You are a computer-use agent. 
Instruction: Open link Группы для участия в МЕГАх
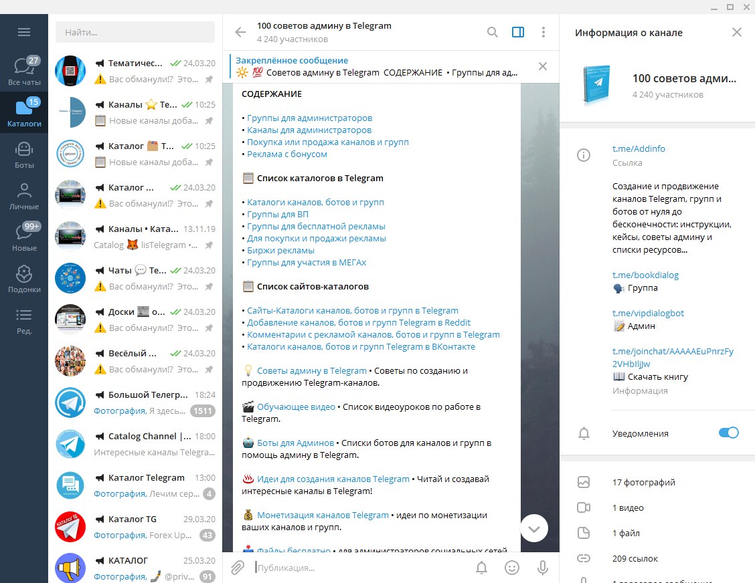(x=307, y=262)
